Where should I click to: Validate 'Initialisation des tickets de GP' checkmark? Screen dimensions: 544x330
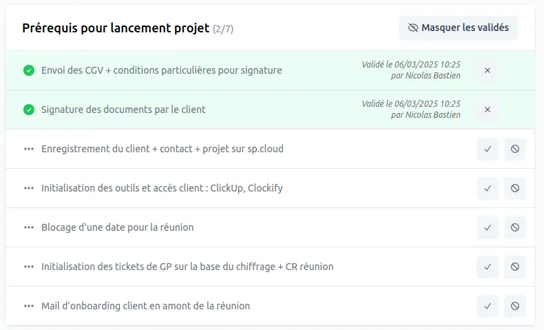tap(487, 267)
